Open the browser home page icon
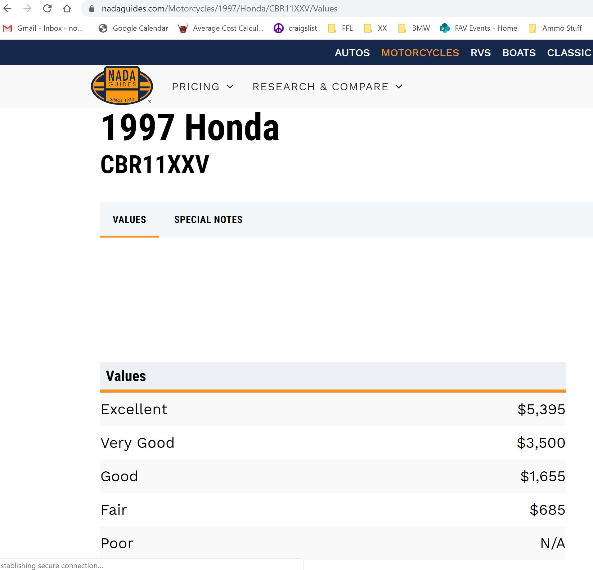 pyautogui.click(x=67, y=8)
